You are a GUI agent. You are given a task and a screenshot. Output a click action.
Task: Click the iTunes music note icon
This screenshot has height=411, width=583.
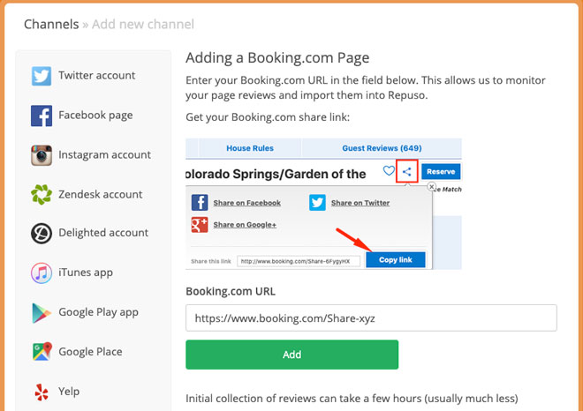click(42, 273)
